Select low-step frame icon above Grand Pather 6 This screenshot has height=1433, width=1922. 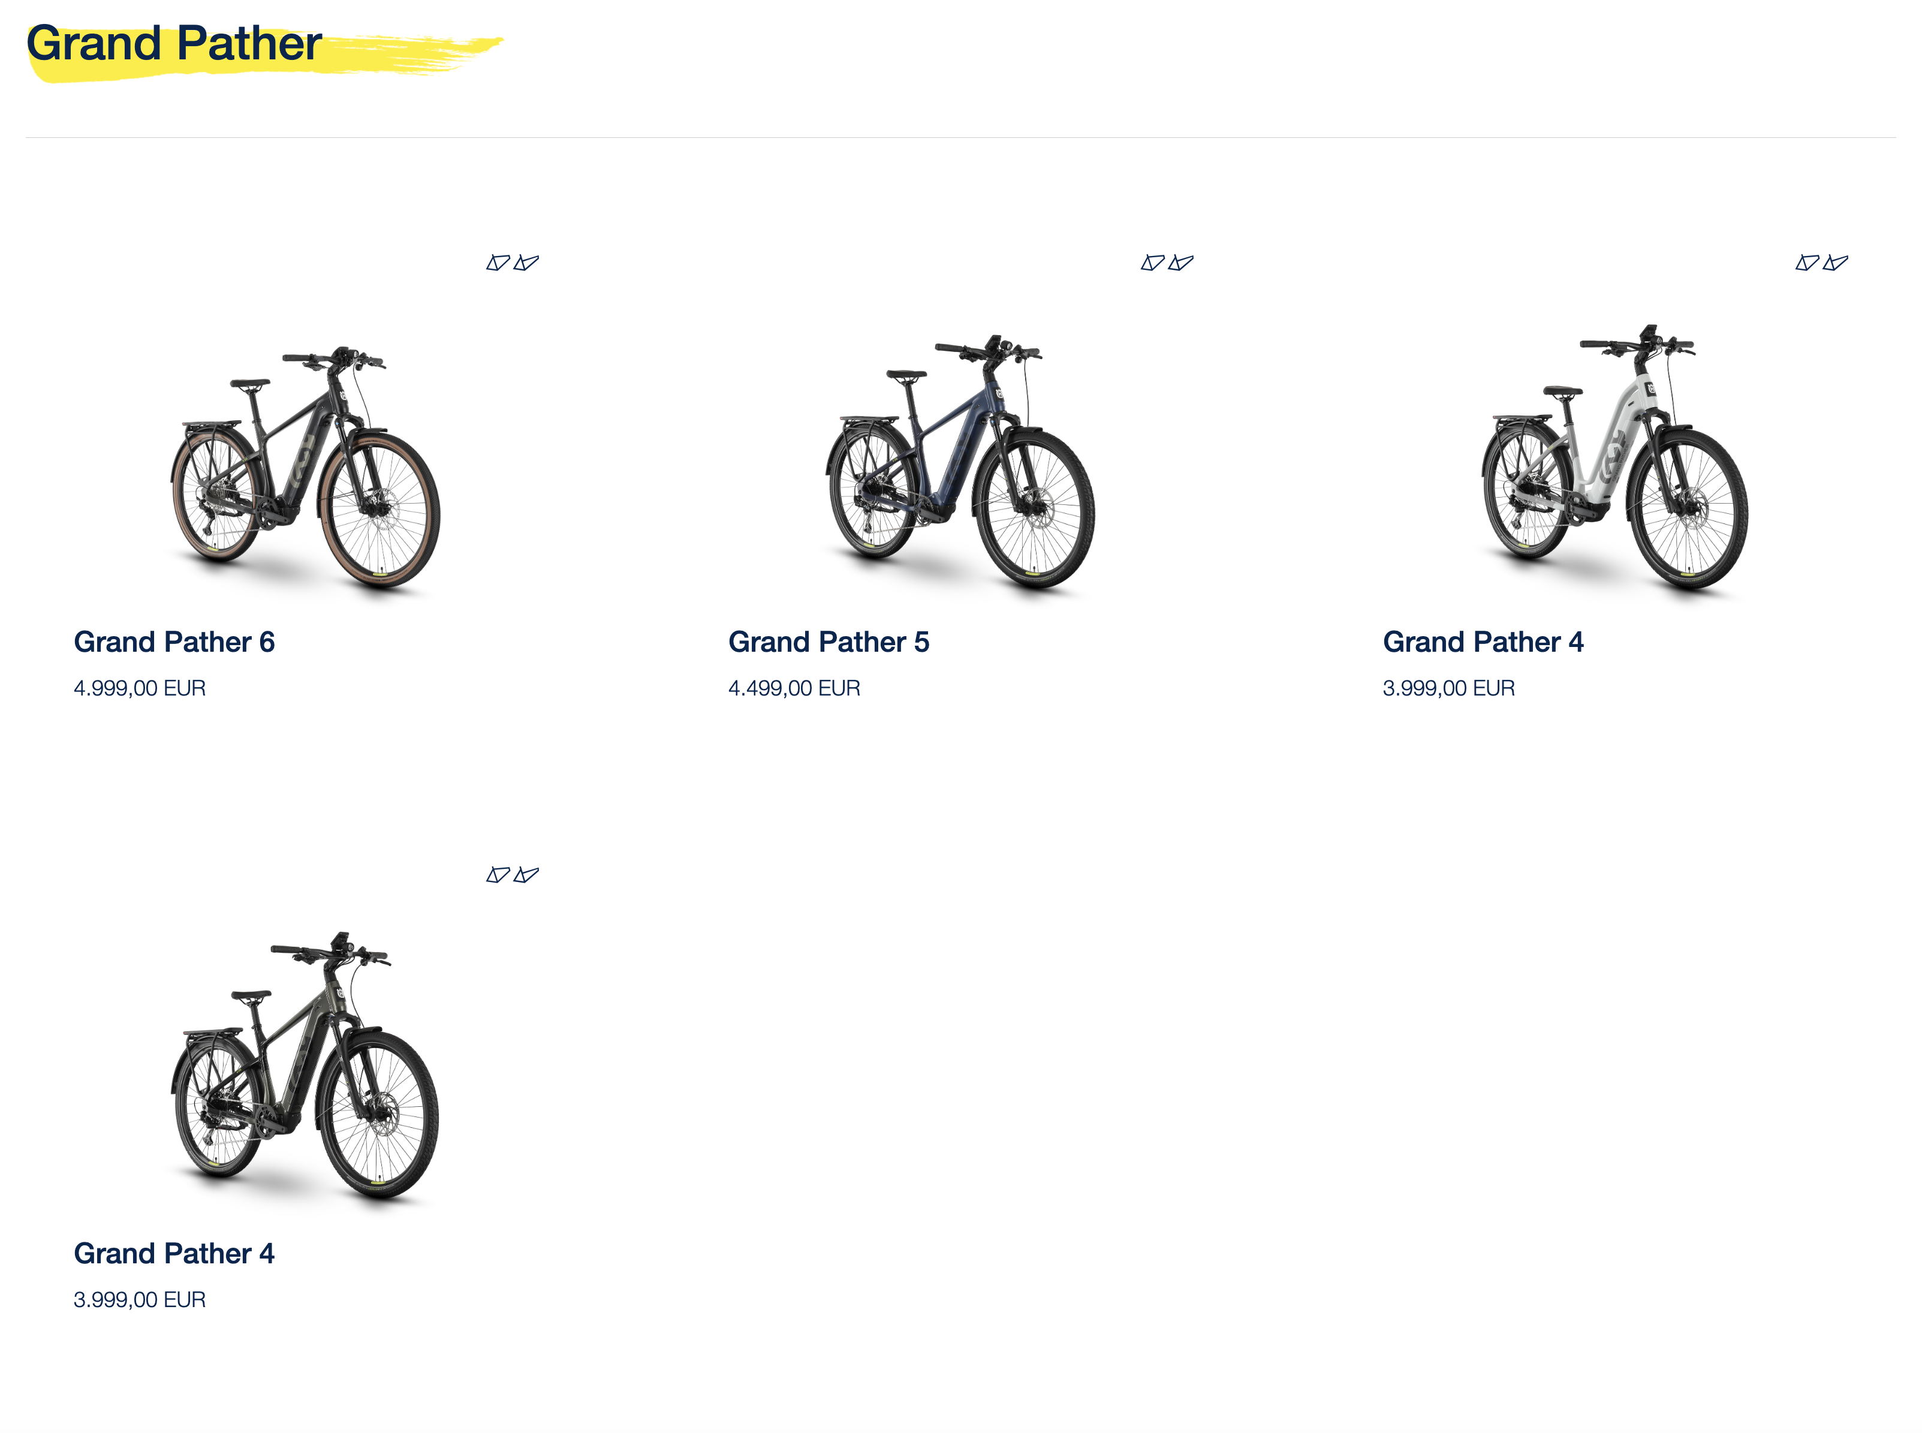click(526, 263)
